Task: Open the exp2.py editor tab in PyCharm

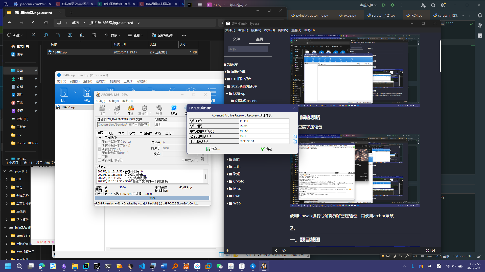Action: click(348, 15)
